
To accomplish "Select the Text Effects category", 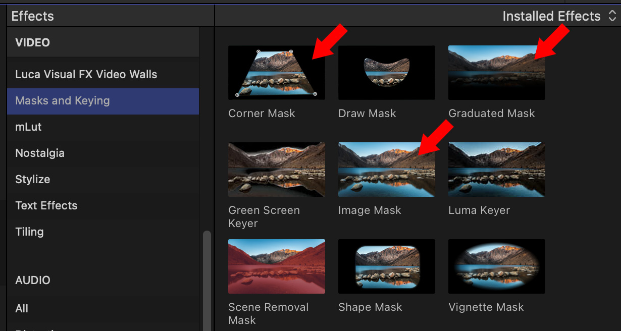I will (x=46, y=205).
